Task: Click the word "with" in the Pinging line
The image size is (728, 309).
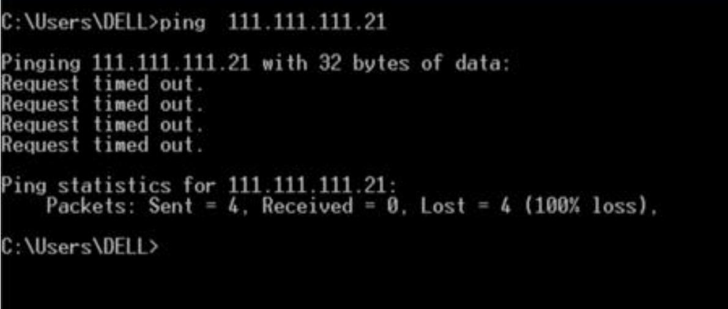Action: pos(284,63)
